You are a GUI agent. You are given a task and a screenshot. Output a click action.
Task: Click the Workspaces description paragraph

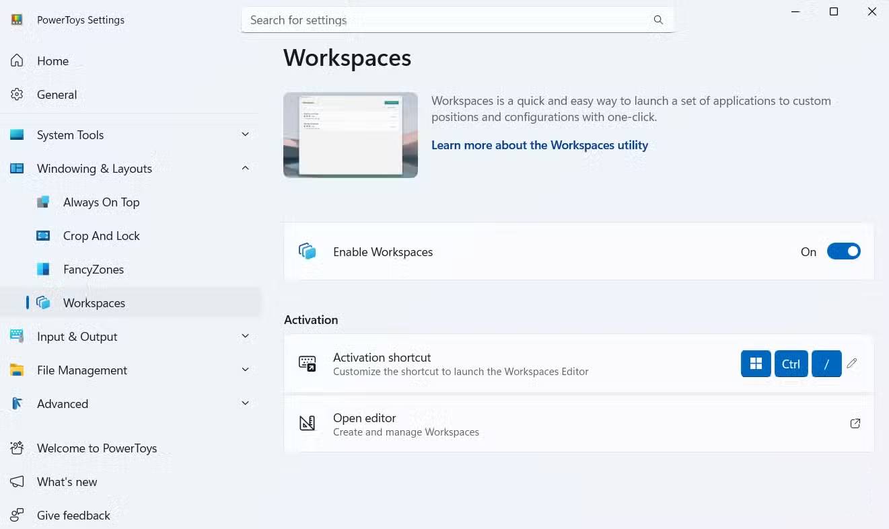point(631,109)
